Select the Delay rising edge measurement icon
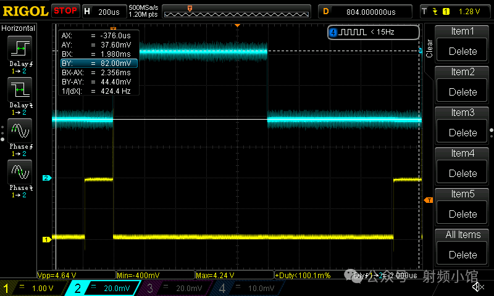The width and height of the screenshot is (494, 296). click(x=20, y=49)
